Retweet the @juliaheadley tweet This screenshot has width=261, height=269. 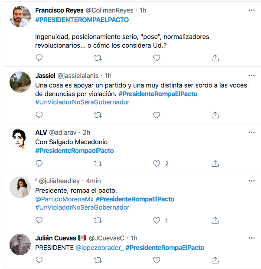pos(98,220)
